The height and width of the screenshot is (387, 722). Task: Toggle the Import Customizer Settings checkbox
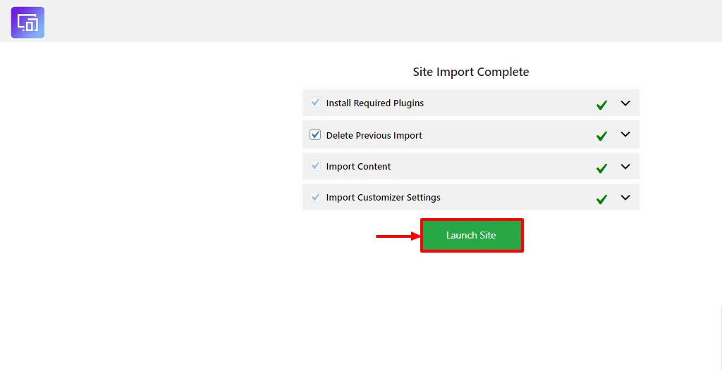click(x=315, y=197)
